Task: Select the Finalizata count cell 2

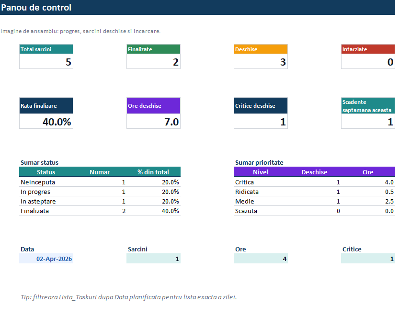Action: click(100, 211)
